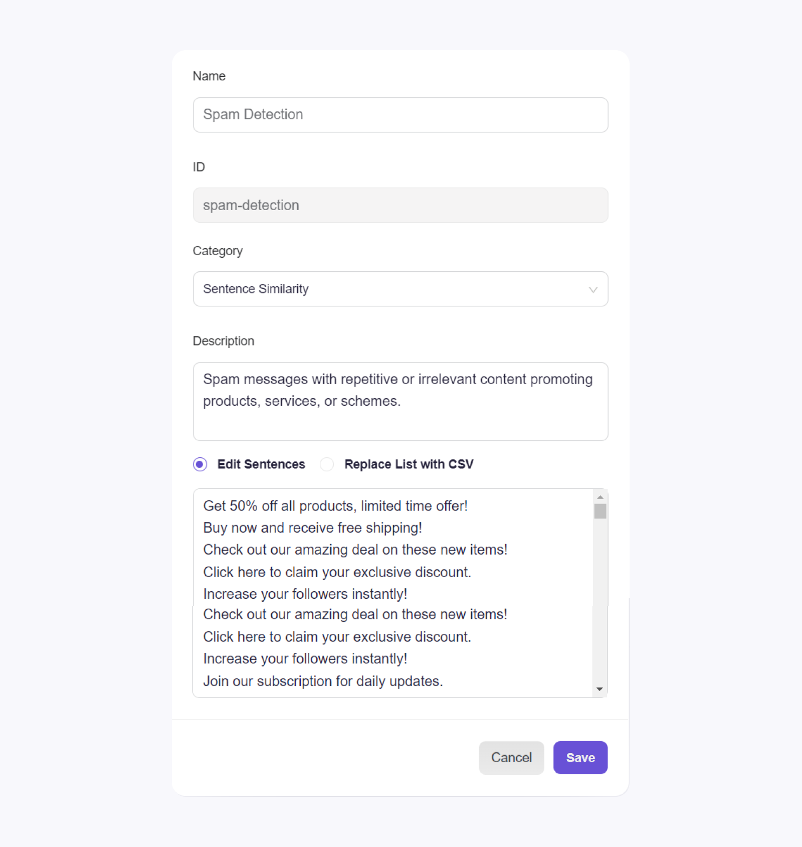802x847 pixels.
Task: Place cursor in the Description textarea
Action: pos(400,401)
